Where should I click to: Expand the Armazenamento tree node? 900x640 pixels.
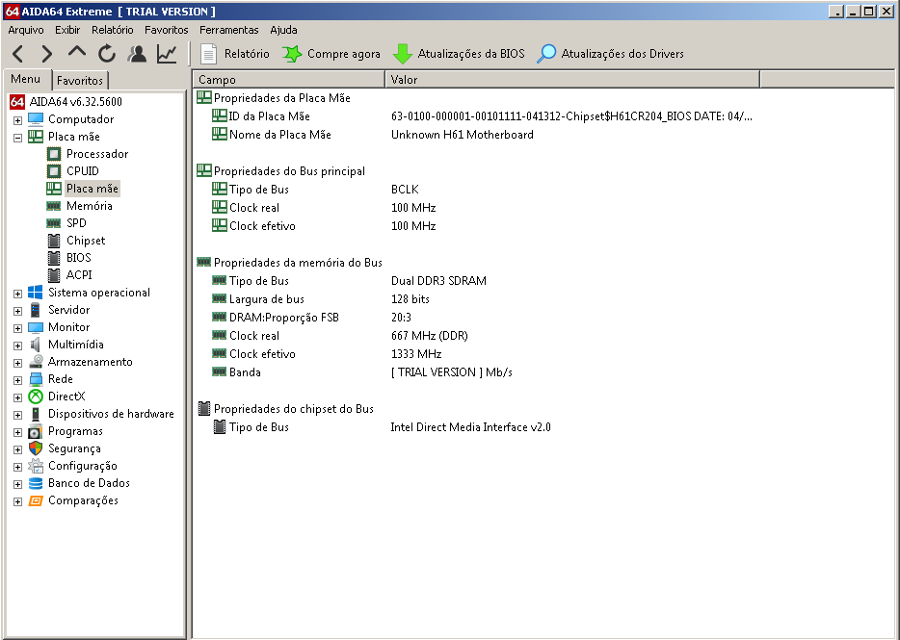pos(17,363)
